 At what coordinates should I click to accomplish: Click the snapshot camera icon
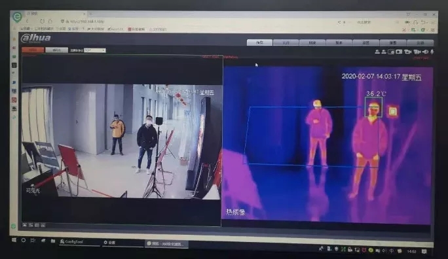399,52
